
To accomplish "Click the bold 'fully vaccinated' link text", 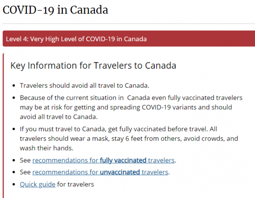I will point(123,160).
